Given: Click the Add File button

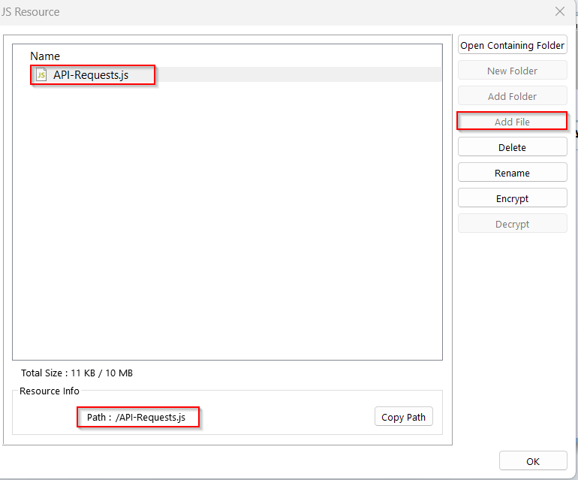Looking at the screenshot, I should (x=512, y=122).
